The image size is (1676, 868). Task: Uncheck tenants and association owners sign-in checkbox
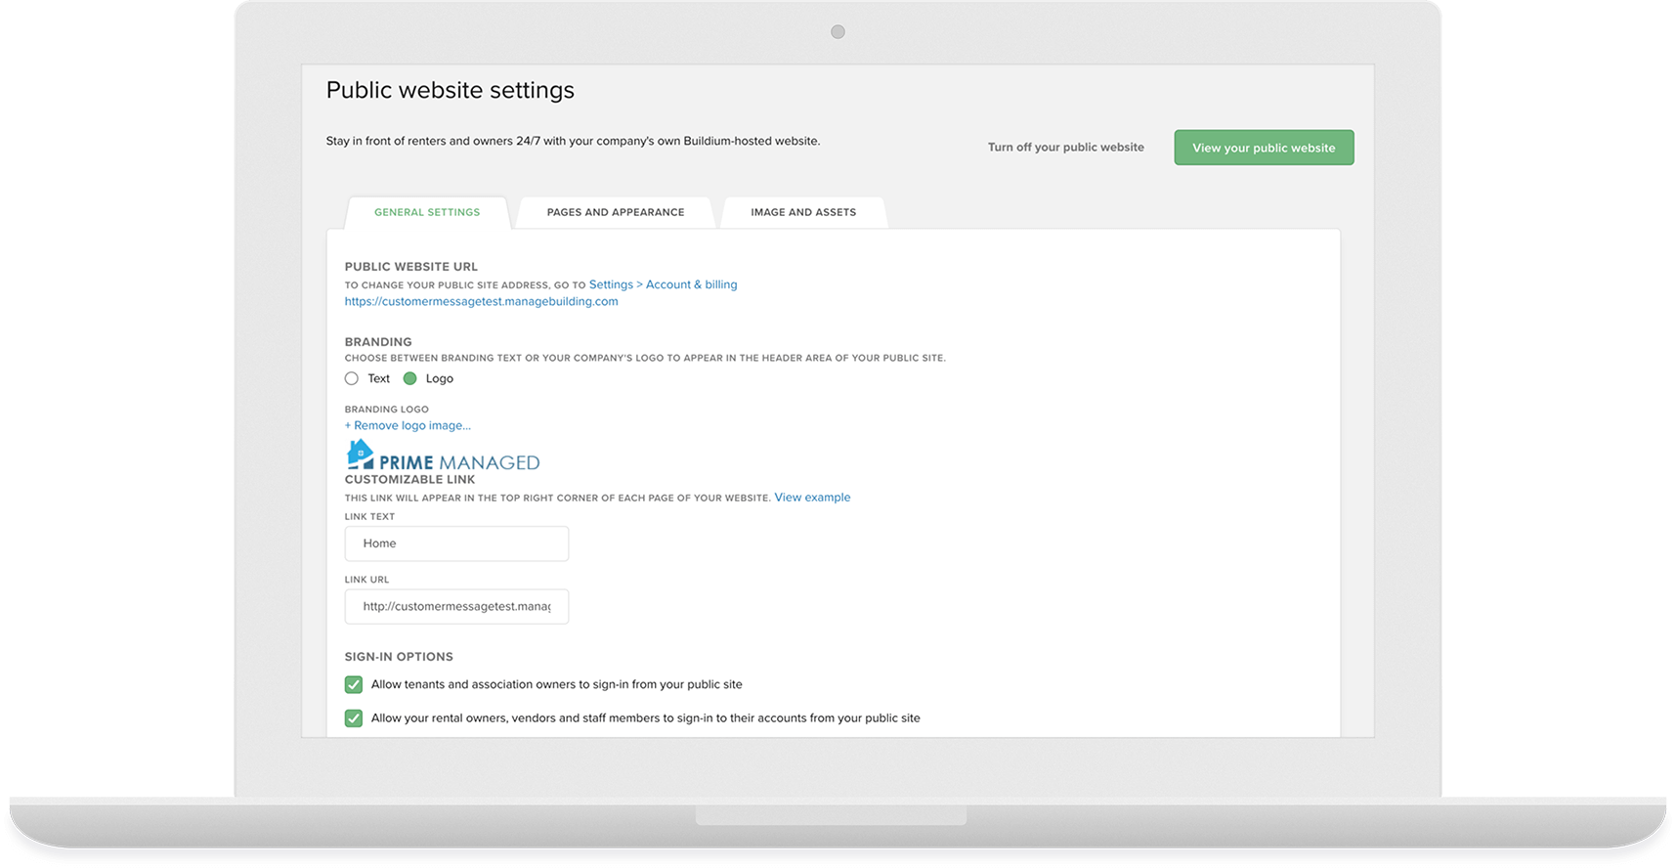[354, 684]
